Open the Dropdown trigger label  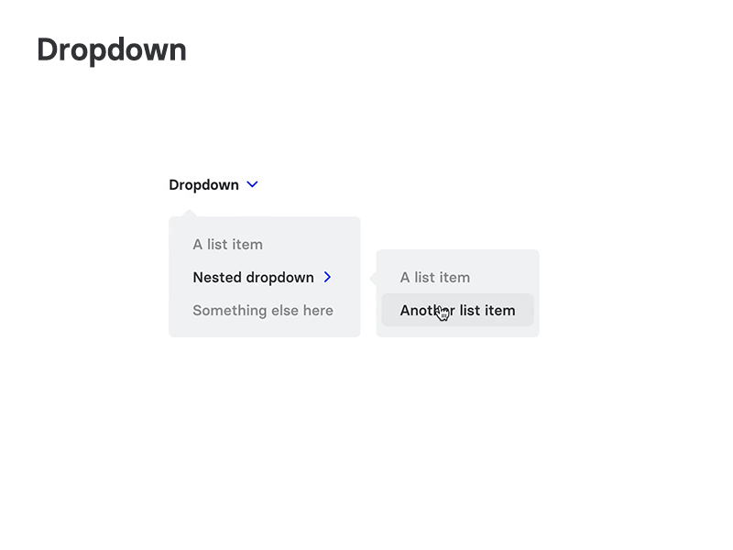click(x=203, y=185)
